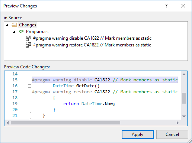Click the horizontal scrollbar thumb
This screenshot has width=192, height=143.
pos(65,123)
